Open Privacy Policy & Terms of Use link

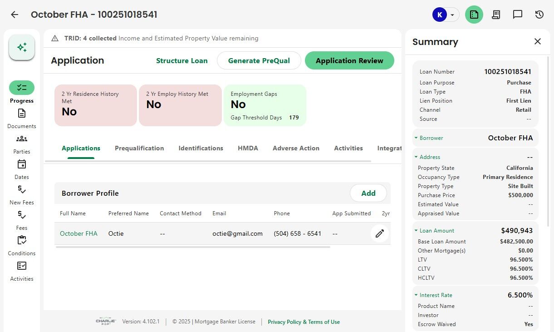[304, 322]
